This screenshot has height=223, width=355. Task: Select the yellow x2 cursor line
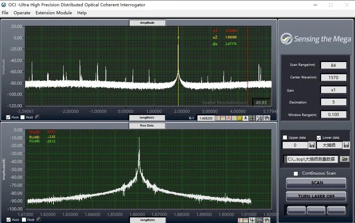pos(179,66)
